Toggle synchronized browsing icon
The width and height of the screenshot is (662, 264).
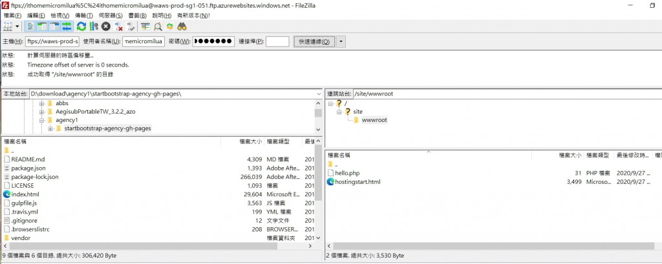coord(170,26)
